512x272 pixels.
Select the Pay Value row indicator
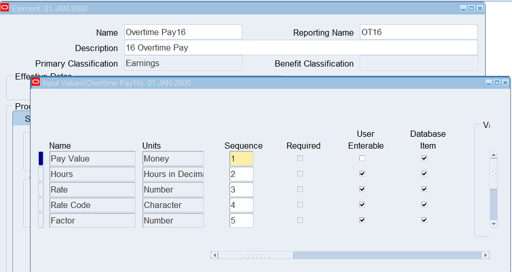coord(41,159)
